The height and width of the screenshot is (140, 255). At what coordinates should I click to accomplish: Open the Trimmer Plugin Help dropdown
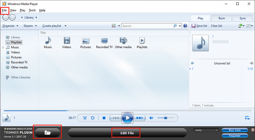pyautogui.click(x=206, y=130)
